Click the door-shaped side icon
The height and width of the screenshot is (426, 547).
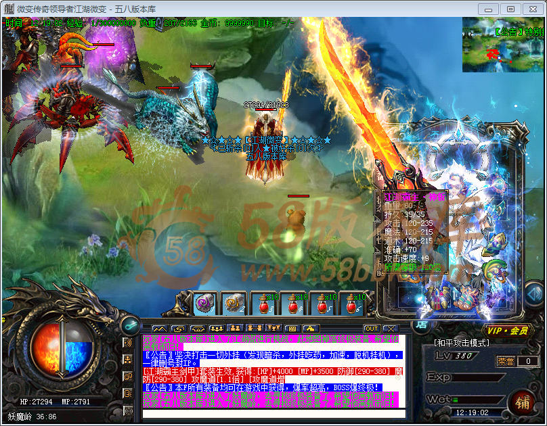(x=128, y=394)
